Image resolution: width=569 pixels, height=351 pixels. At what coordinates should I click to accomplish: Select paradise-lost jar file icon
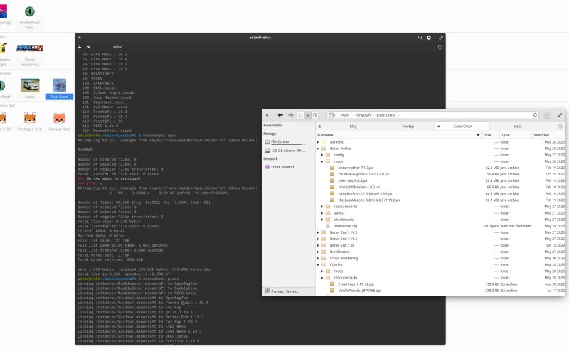pos(332,194)
